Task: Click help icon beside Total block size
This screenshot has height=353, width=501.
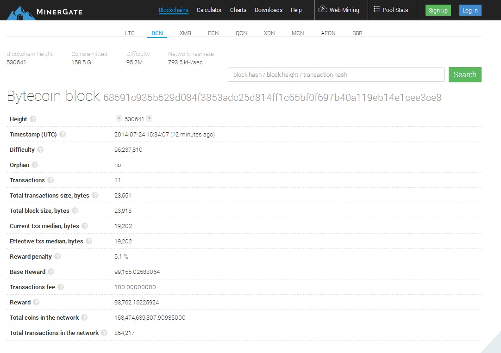Action: [x=75, y=211]
